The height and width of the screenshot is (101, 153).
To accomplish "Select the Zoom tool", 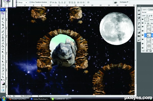I will coord(3,77).
